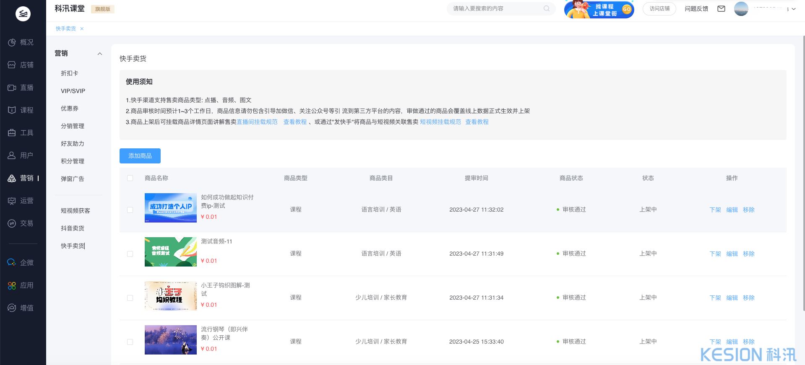Open the 店铺 shop sidebar icon
805x365 pixels.
12,65
